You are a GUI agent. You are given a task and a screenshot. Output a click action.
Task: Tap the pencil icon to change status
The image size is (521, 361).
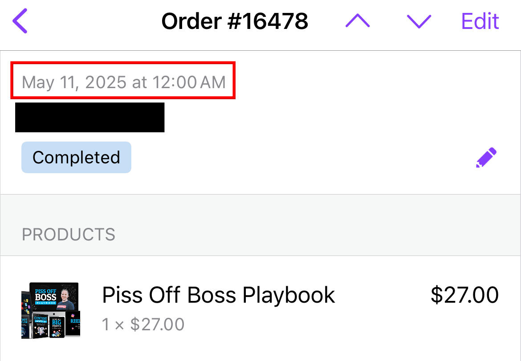[486, 158]
